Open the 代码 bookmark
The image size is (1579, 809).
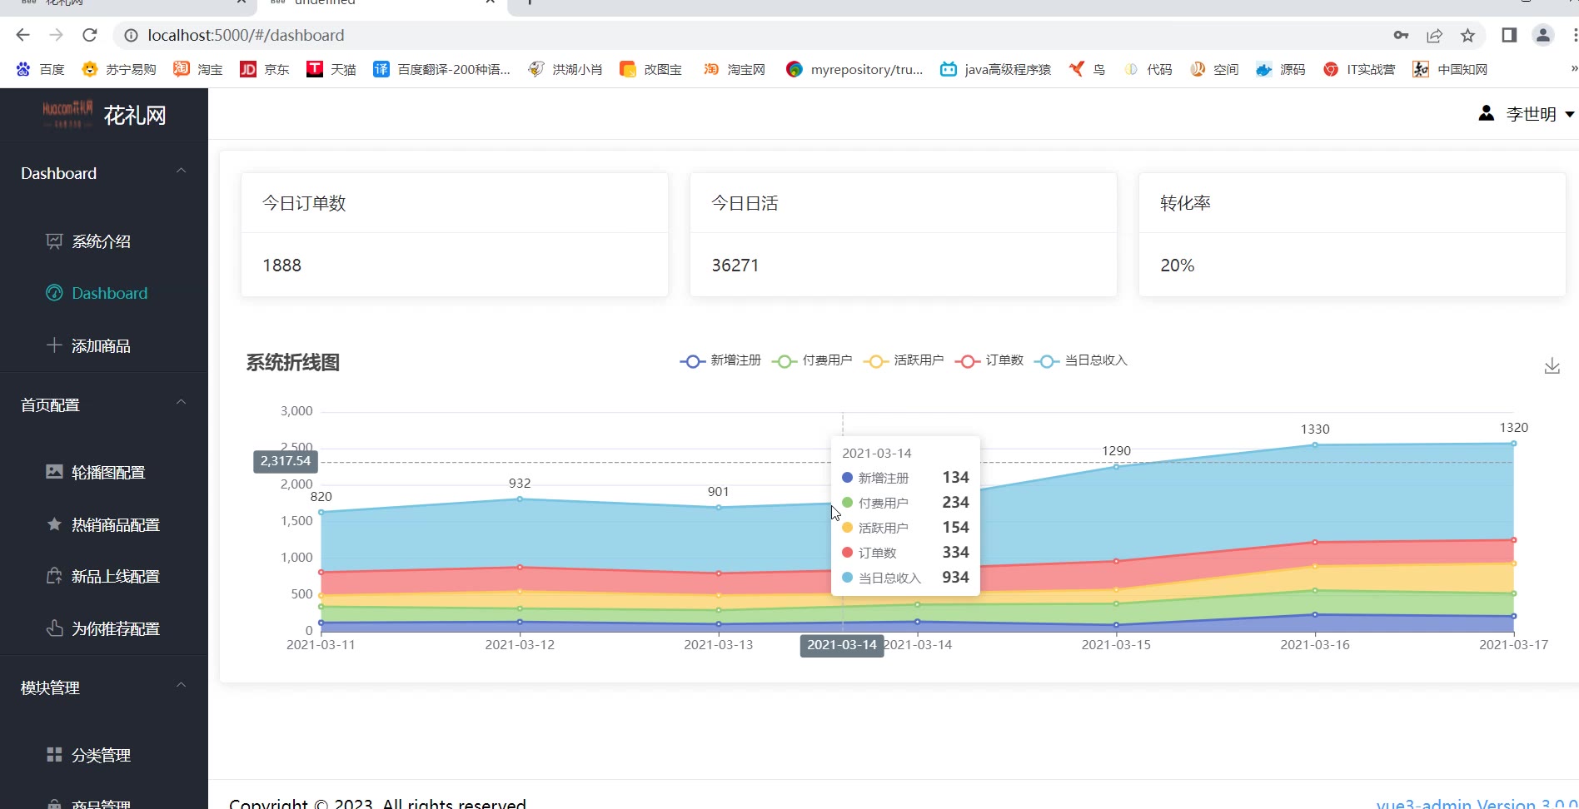tap(1148, 69)
